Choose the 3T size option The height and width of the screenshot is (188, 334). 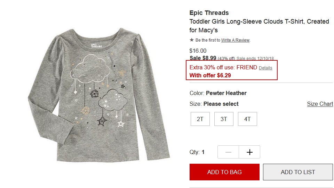click(224, 119)
